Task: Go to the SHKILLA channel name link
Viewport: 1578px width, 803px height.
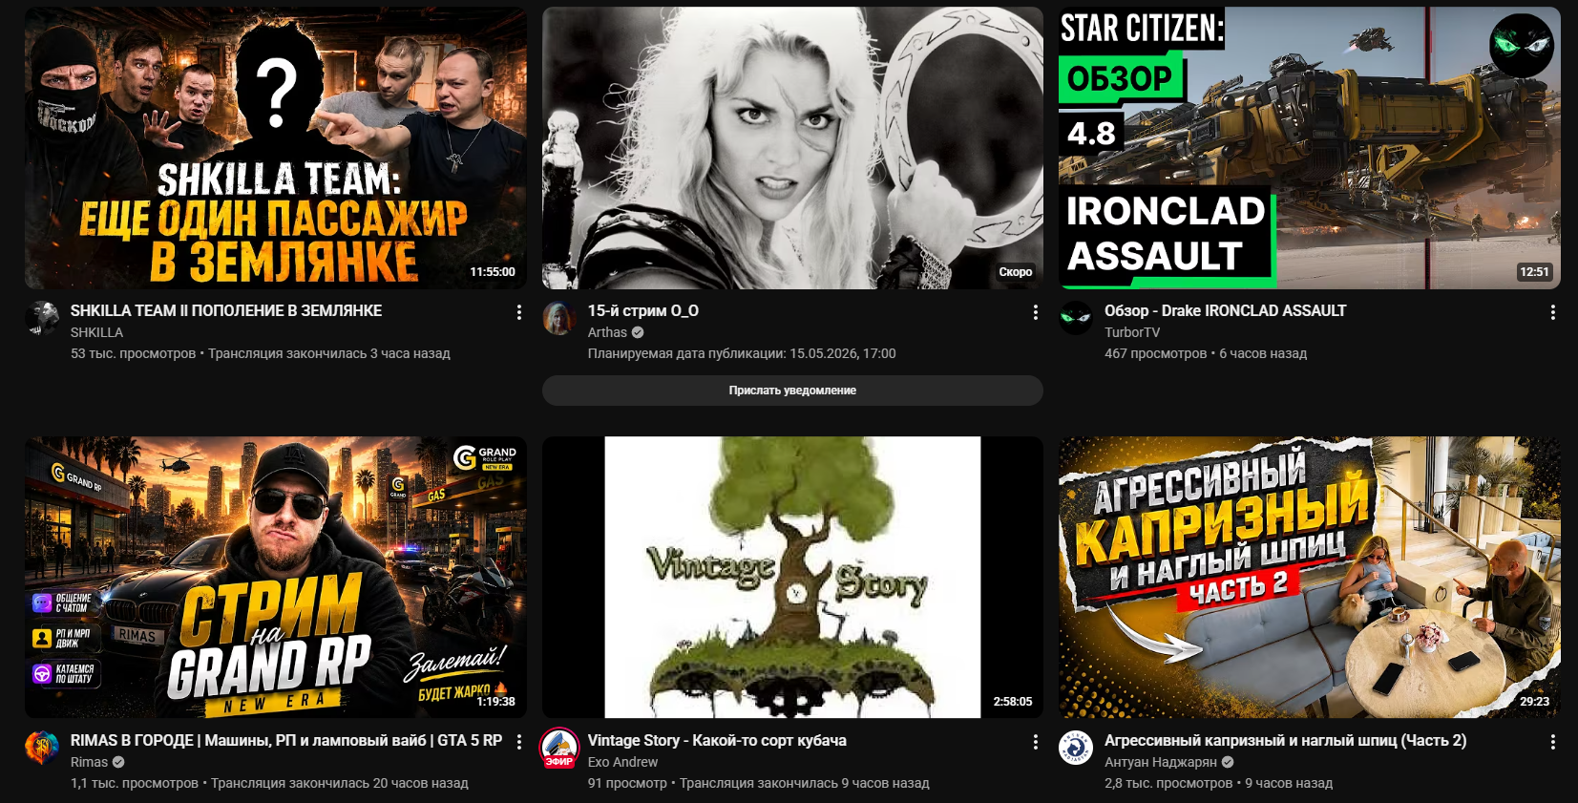Action: tap(96, 332)
